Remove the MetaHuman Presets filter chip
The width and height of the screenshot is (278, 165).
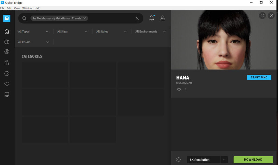tap(85, 18)
